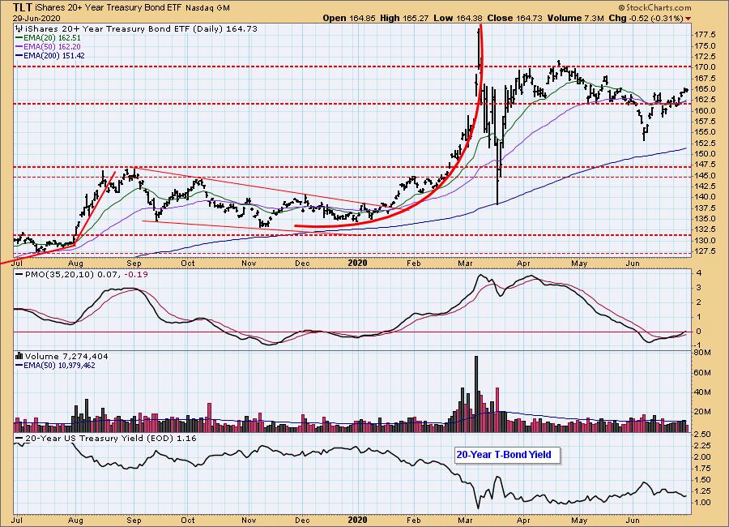Click the 177.5 price axis label
The height and width of the screenshot is (527, 729).
705,35
